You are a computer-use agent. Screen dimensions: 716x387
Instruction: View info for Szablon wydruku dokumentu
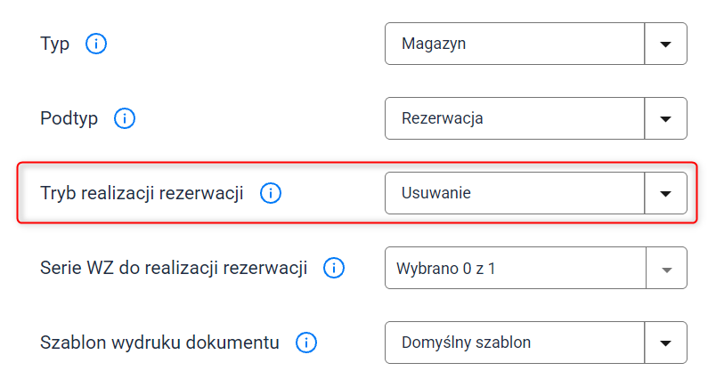click(306, 343)
